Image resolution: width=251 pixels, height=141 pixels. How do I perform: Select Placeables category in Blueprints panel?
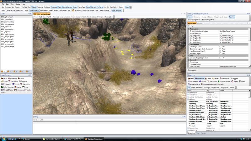[x=224, y=79]
